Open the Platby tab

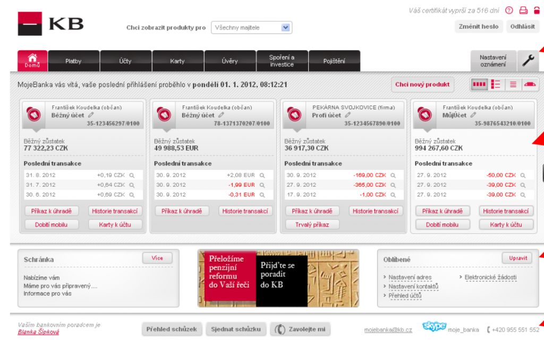click(73, 61)
